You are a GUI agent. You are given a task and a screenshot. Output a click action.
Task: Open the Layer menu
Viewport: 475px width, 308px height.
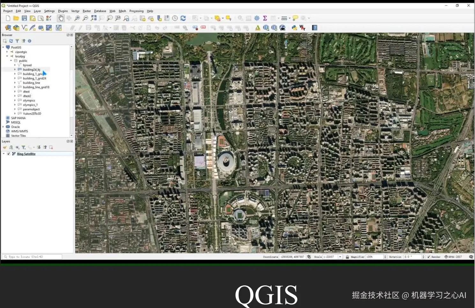[x=37, y=11]
